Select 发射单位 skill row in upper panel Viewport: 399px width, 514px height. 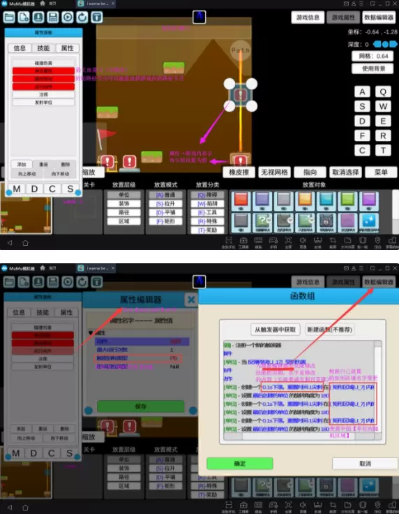pos(43,102)
